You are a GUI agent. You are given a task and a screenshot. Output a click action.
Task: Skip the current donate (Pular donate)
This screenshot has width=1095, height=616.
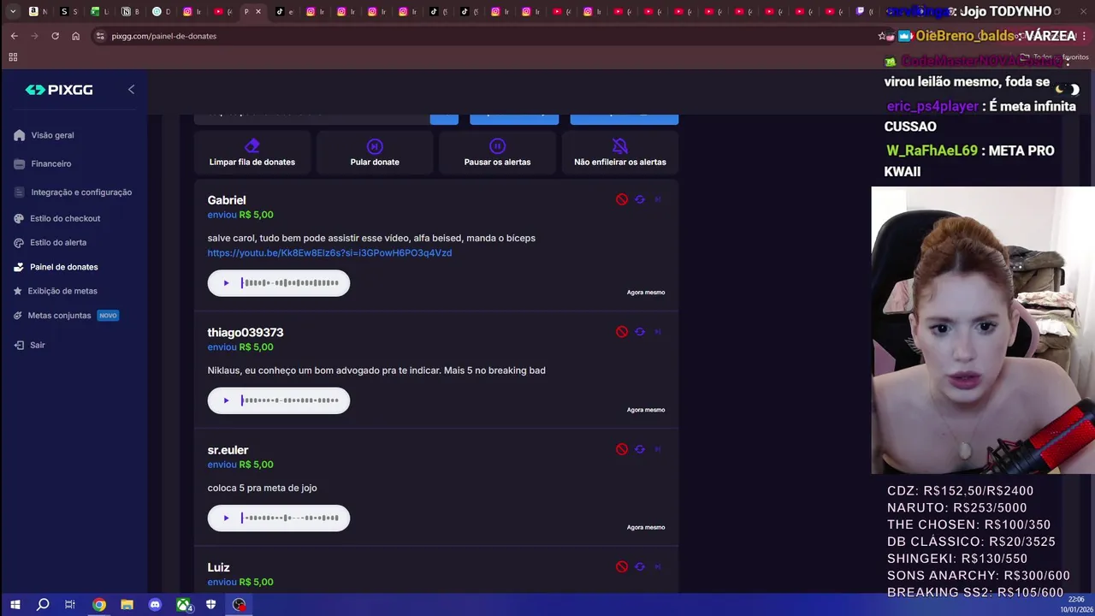pyautogui.click(x=375, y=153)
